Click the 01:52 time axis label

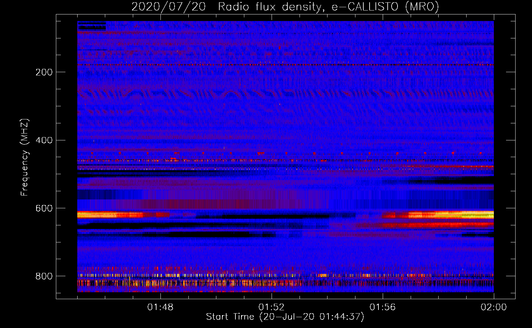(272, 307)
